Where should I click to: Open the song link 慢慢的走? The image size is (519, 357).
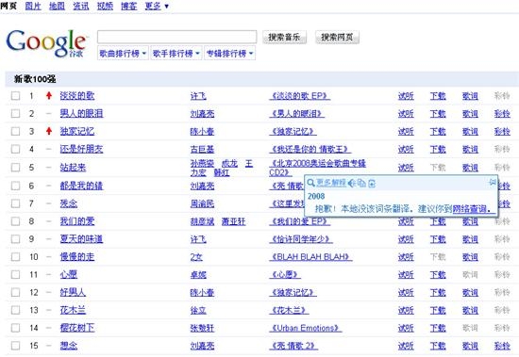[x=77, y=256]
